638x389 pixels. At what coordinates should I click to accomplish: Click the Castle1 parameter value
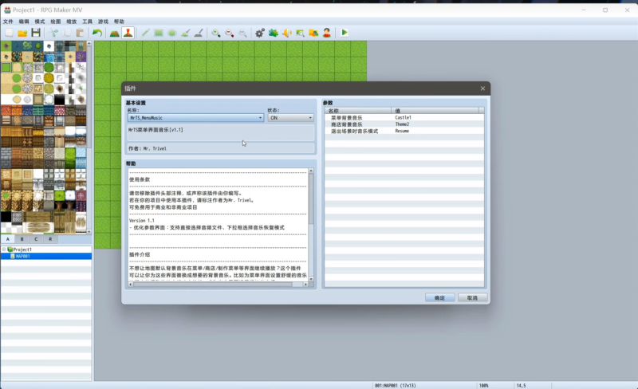404,118
